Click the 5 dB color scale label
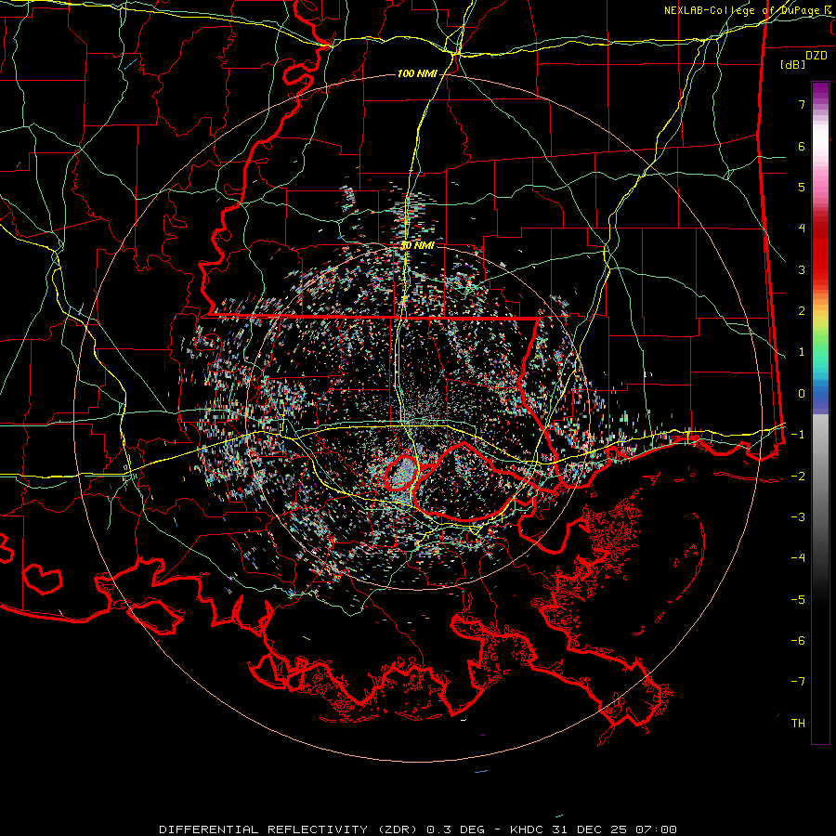836x836 pixels. point(802,187)
